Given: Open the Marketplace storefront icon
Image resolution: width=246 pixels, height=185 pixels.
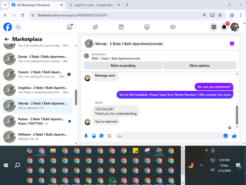Looking at the screenshot, I should (x=147, y=27).
